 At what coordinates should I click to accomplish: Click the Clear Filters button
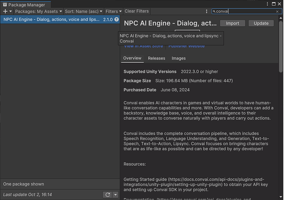click(x=137, y=11)
